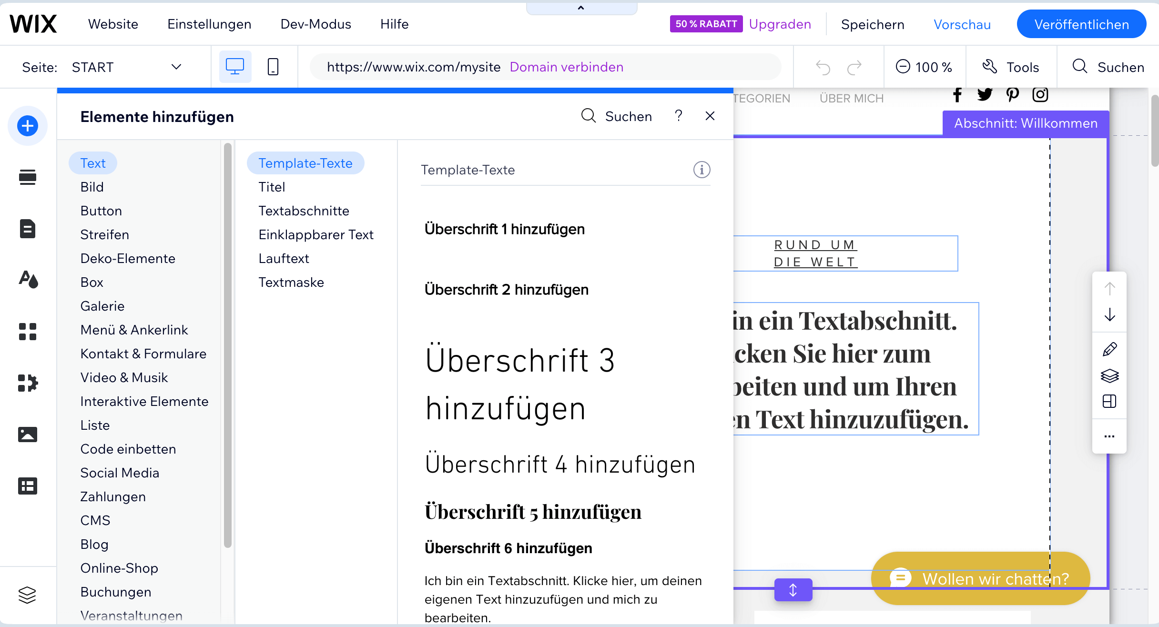Image resolution: width=1159 pixels, height=627 pixels.
Task: Open the Tools menu in toolbar
Action: 1011,67
